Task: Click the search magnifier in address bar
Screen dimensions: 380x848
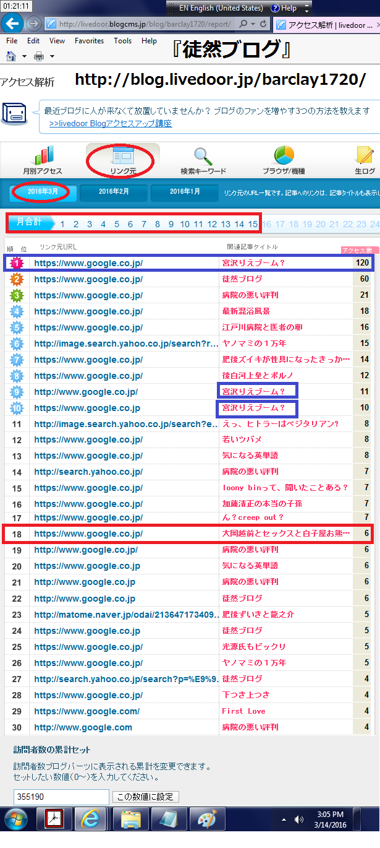Action: tap(243, 24)
